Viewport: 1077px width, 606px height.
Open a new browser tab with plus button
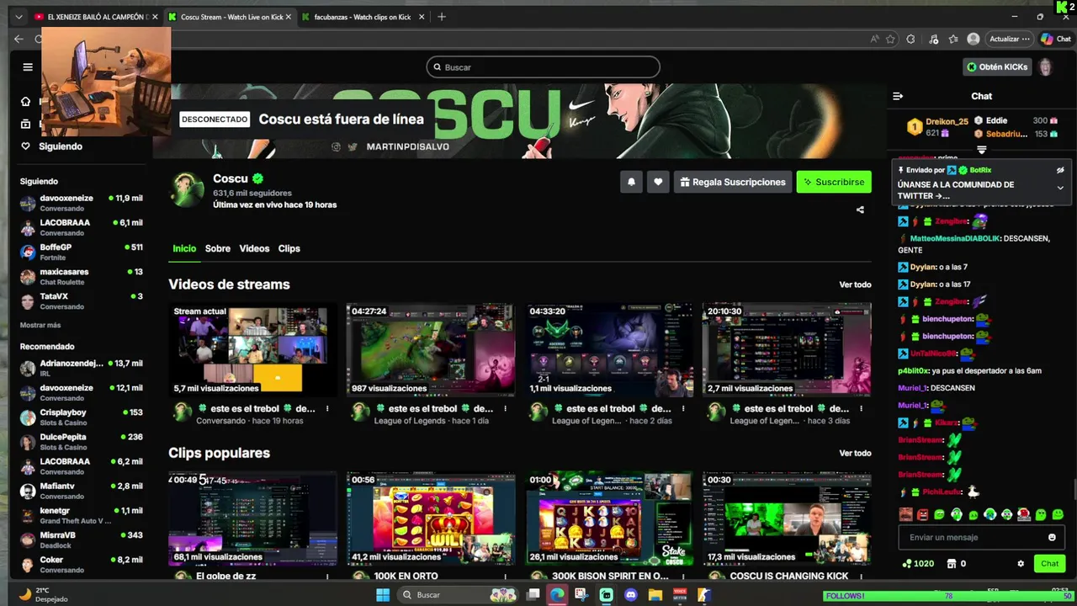(x=442, y=17)
